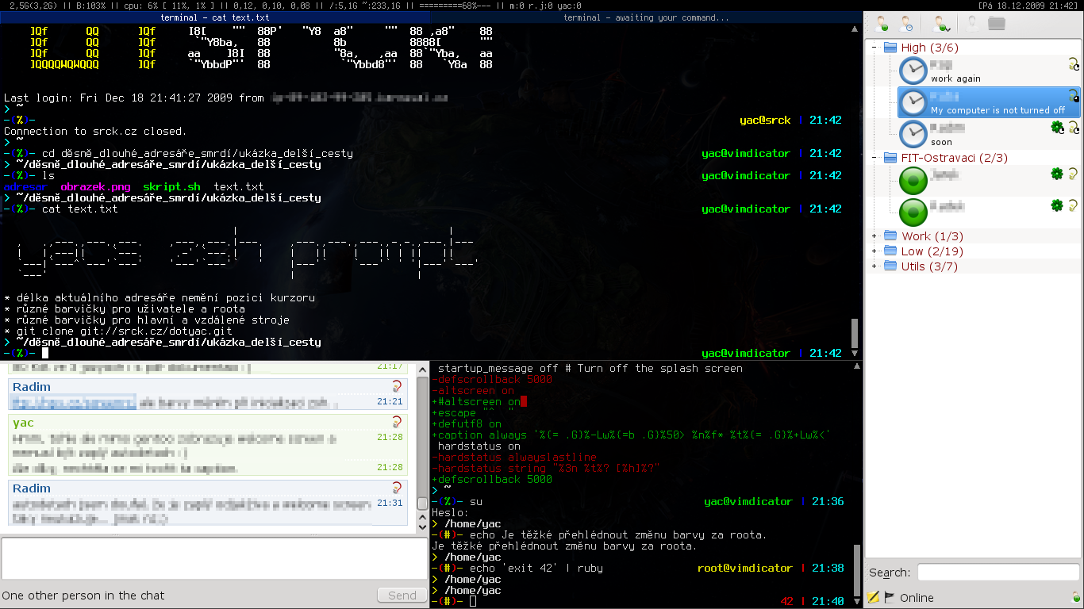Click Jabber bulb icon in selected 'My computer' row
This screenshot has width=1084, height=609.
[x=1074, y=96]
